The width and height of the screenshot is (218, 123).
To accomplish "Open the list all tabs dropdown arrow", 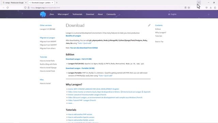I will click(x=199, y=3).
